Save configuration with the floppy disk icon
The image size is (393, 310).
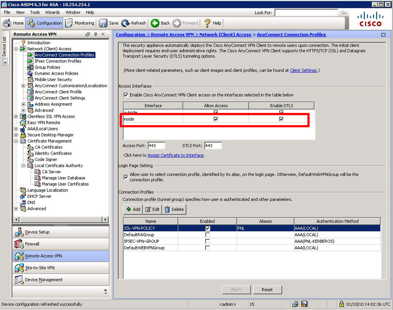[103, 23]
